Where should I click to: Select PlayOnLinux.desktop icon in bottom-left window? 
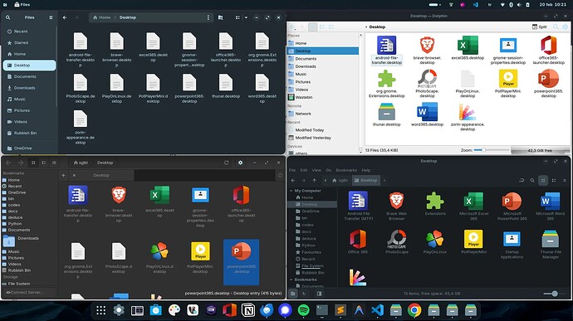pyautogui.click(x=159, y=251)
